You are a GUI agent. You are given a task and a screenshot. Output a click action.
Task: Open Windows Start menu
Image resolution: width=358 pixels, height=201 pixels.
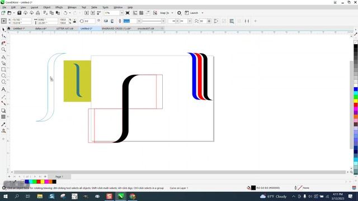click(5, 197)
